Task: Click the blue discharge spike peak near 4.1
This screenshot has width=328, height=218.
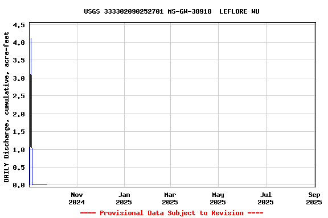Action: 31,39
